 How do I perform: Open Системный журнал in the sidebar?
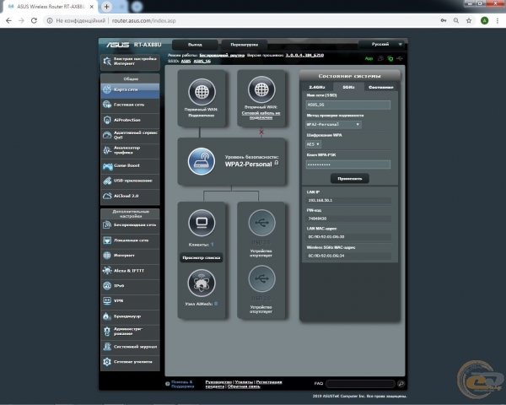coord(130,347)
